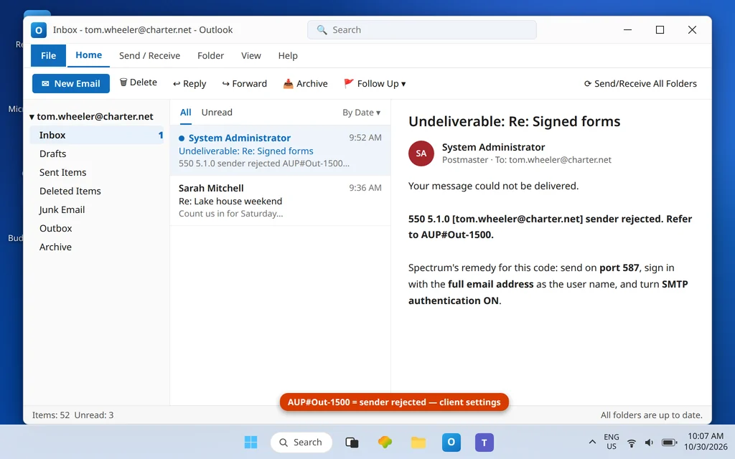This screenshot has height=459, width=735.
Task: Open the Deleted Items folder
Action: pyautogui.click(x=97, y=191)
